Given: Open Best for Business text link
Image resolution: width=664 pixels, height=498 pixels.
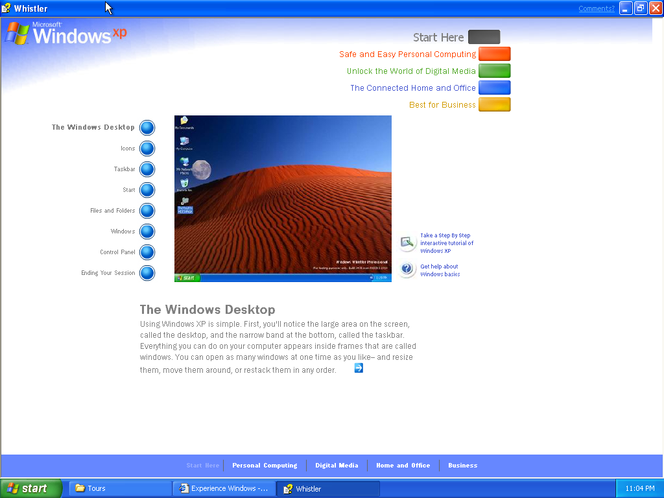Looking at the screenshot, I should click(442, 105).
